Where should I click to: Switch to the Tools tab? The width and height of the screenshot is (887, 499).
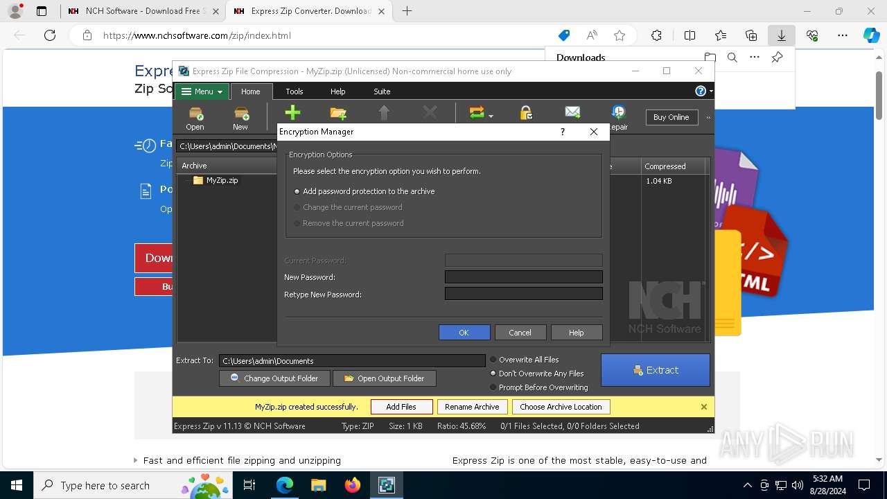(295, 91)
